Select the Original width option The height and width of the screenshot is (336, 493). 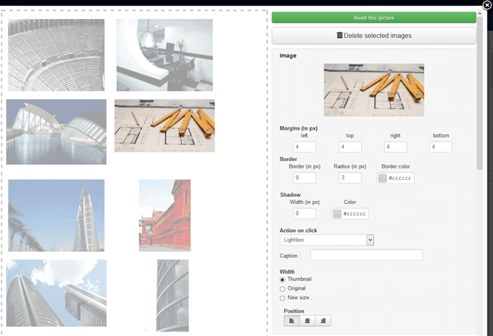tap(283, 289)
